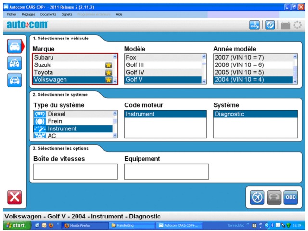This screenshot has width=308, height=231.
Task: Select Instrument in Code moteur list
Action: tap(166, 114)
